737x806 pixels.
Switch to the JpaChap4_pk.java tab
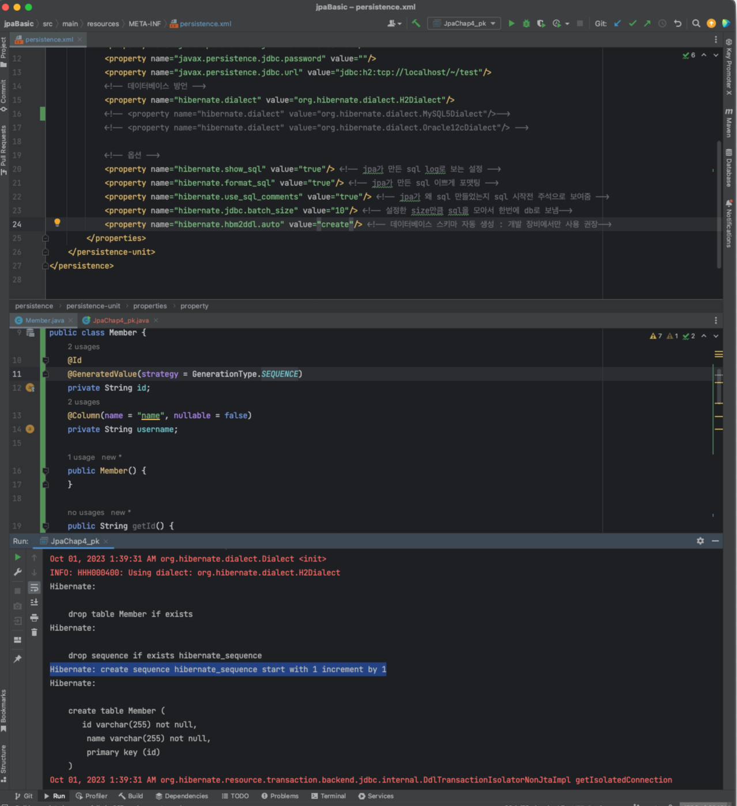coord(120,321)
